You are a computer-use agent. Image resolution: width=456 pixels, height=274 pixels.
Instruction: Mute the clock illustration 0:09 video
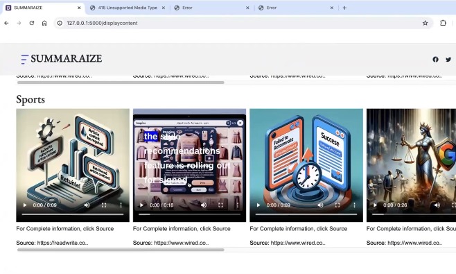tap(320, 205)
